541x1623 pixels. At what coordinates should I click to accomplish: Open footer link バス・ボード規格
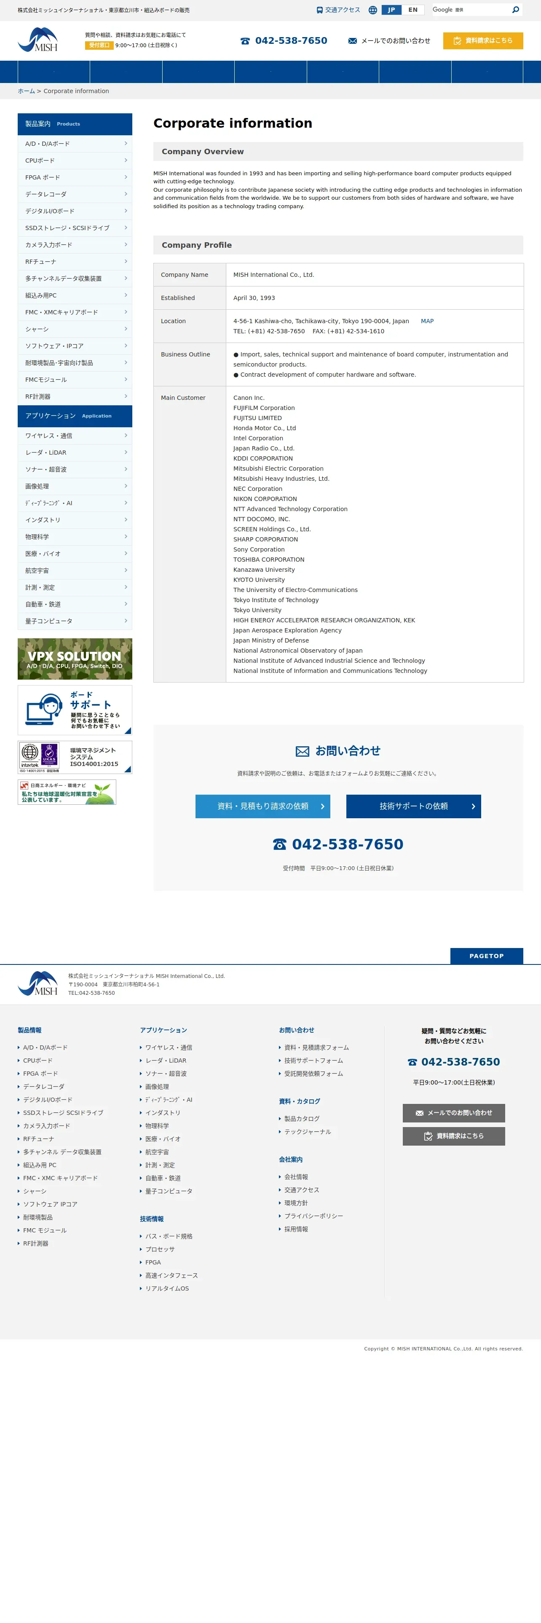169,1236
